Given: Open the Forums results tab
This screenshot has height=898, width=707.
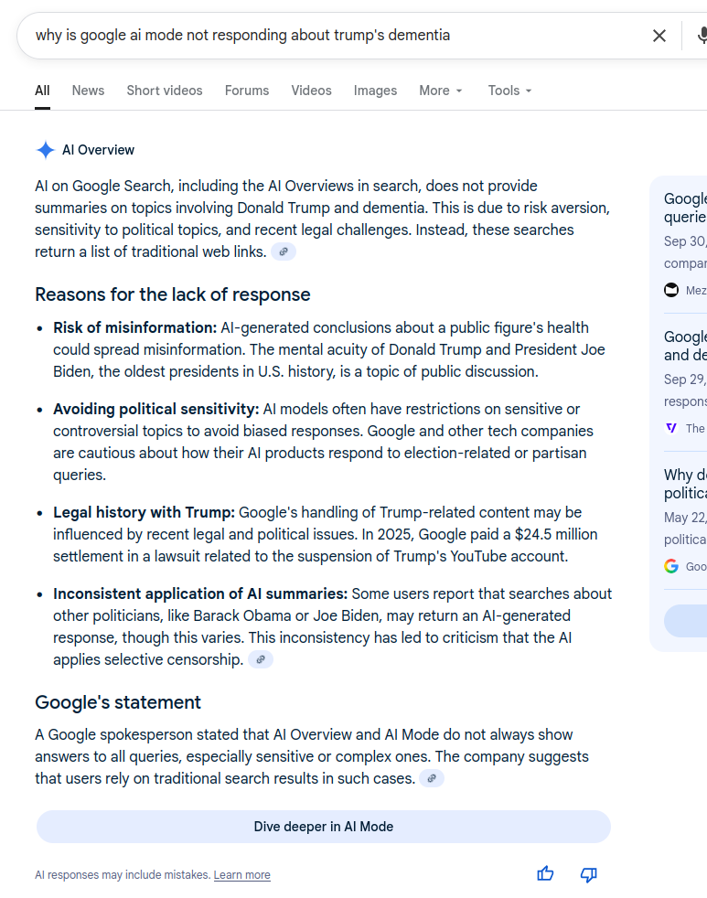Looking at the screenshot, I should click(247, 91).
